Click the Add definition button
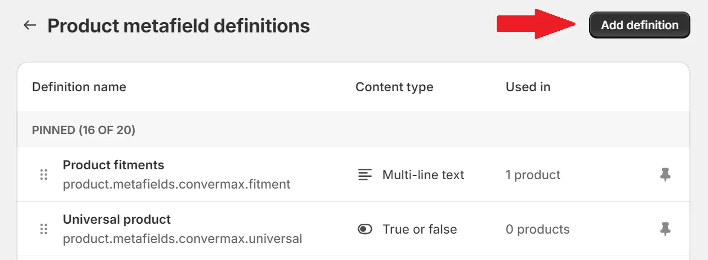Viewport: 708px width, 260px height. click(639, 25)
